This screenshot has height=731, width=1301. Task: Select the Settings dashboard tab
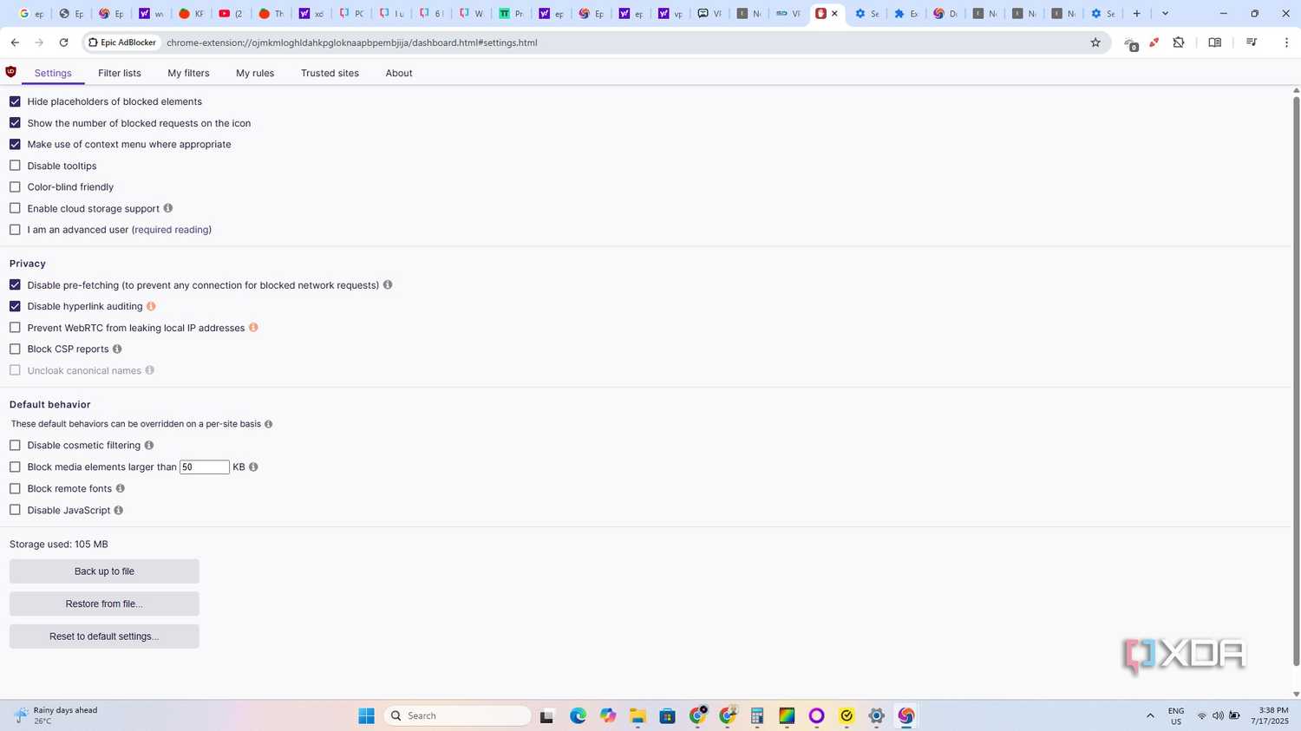pyautogui.click(x=53, y=73)
